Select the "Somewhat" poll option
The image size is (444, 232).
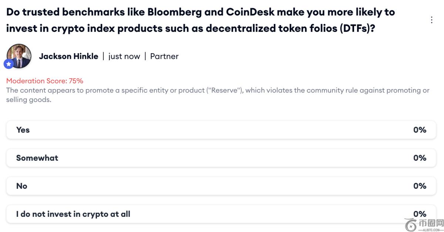(37, 158)
